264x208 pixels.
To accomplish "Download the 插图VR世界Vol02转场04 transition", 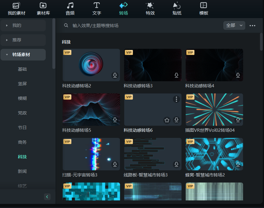I will [238, 120].
